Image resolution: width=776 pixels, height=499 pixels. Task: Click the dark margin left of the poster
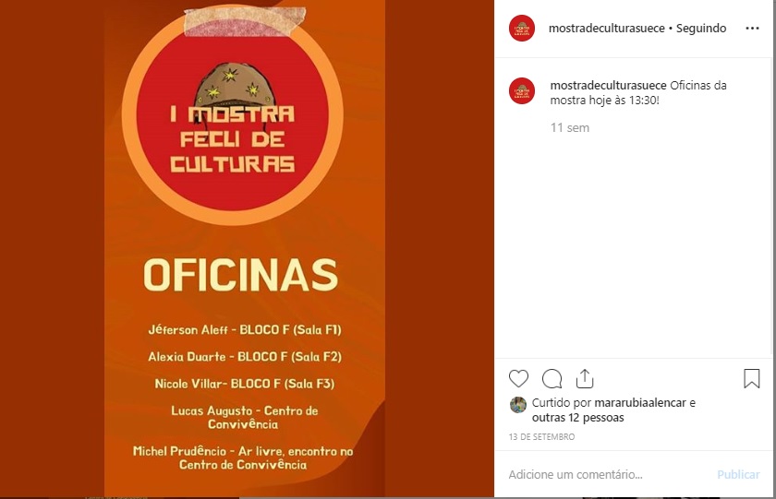click(x=52, y=248)
